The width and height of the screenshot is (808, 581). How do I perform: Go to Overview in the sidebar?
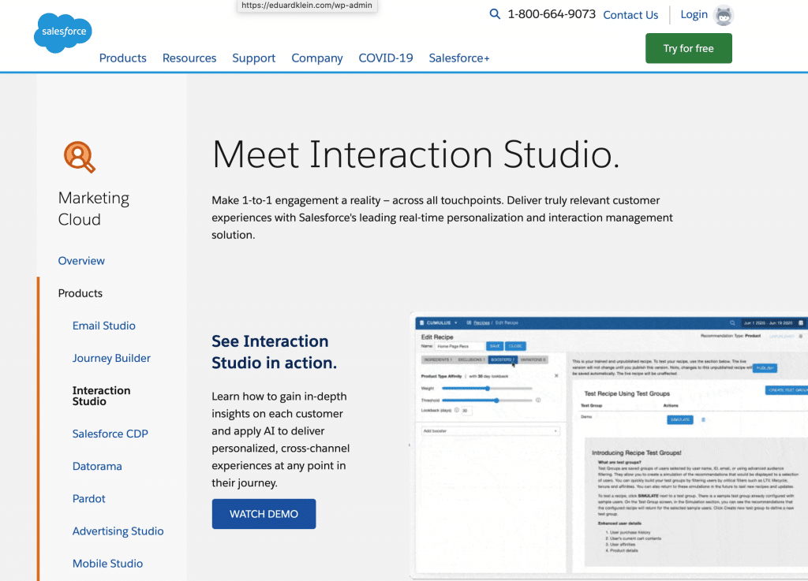[81, 261]
